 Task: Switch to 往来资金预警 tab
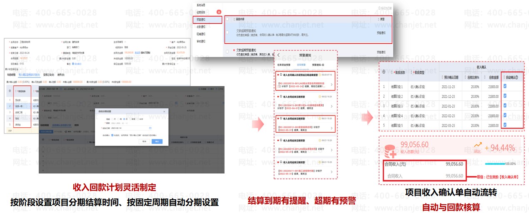pos(284,65)
